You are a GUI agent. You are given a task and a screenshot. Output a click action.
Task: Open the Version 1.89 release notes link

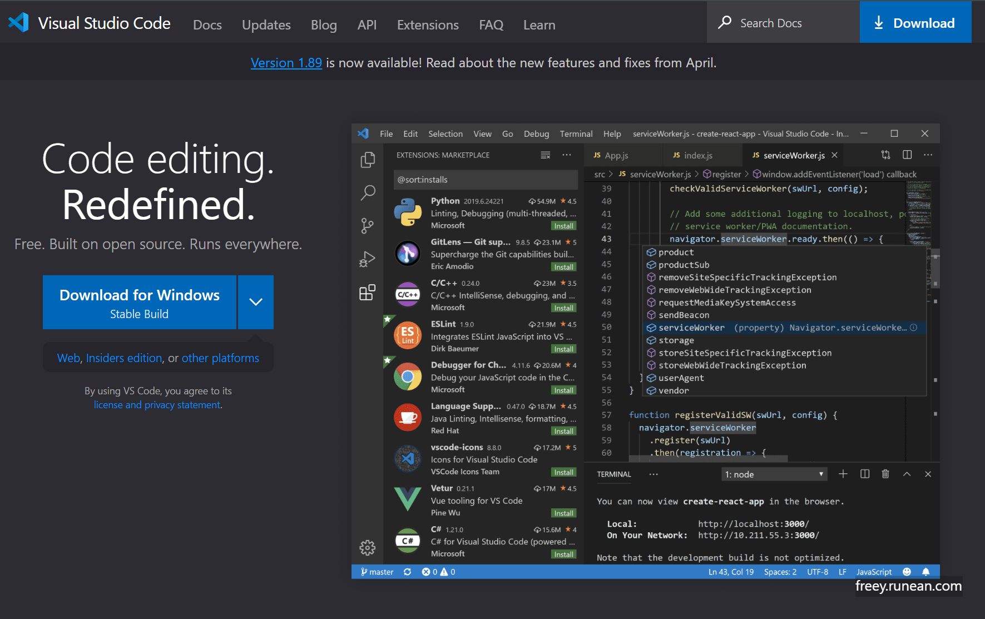286,62
